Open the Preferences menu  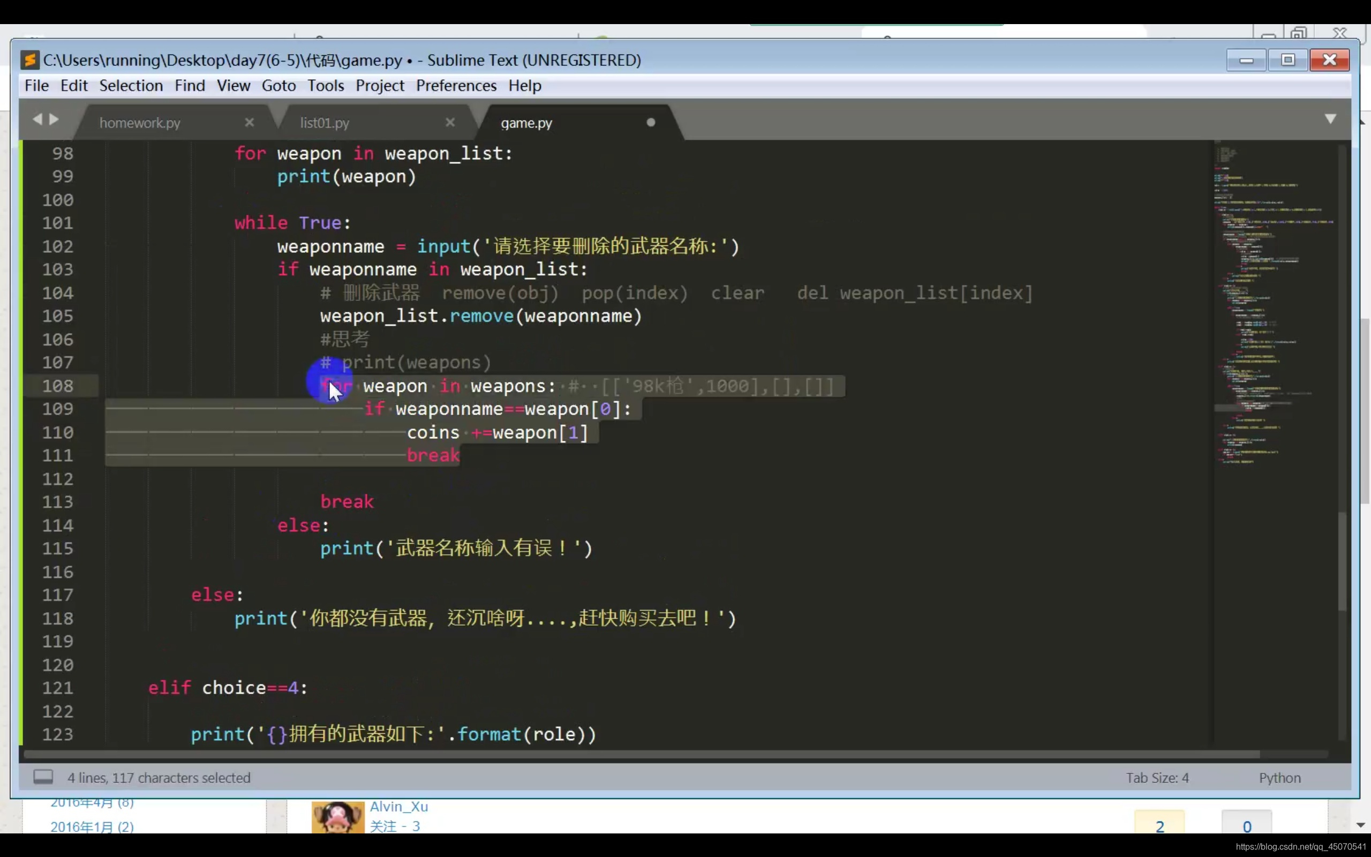click(456, 86)
